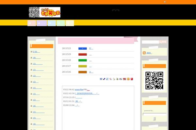Click the orange category label on the 2011516 row

(x=83, y=72)
